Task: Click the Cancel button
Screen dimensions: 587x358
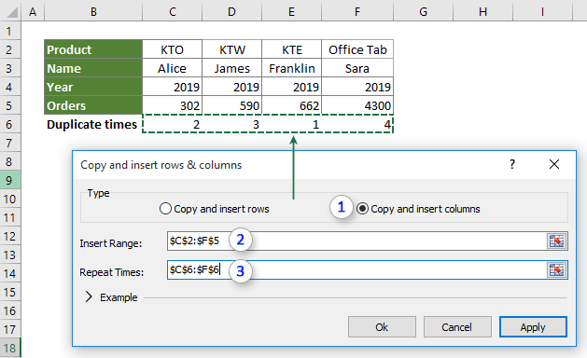Action: pyautogui.click(x=457, y=327)
